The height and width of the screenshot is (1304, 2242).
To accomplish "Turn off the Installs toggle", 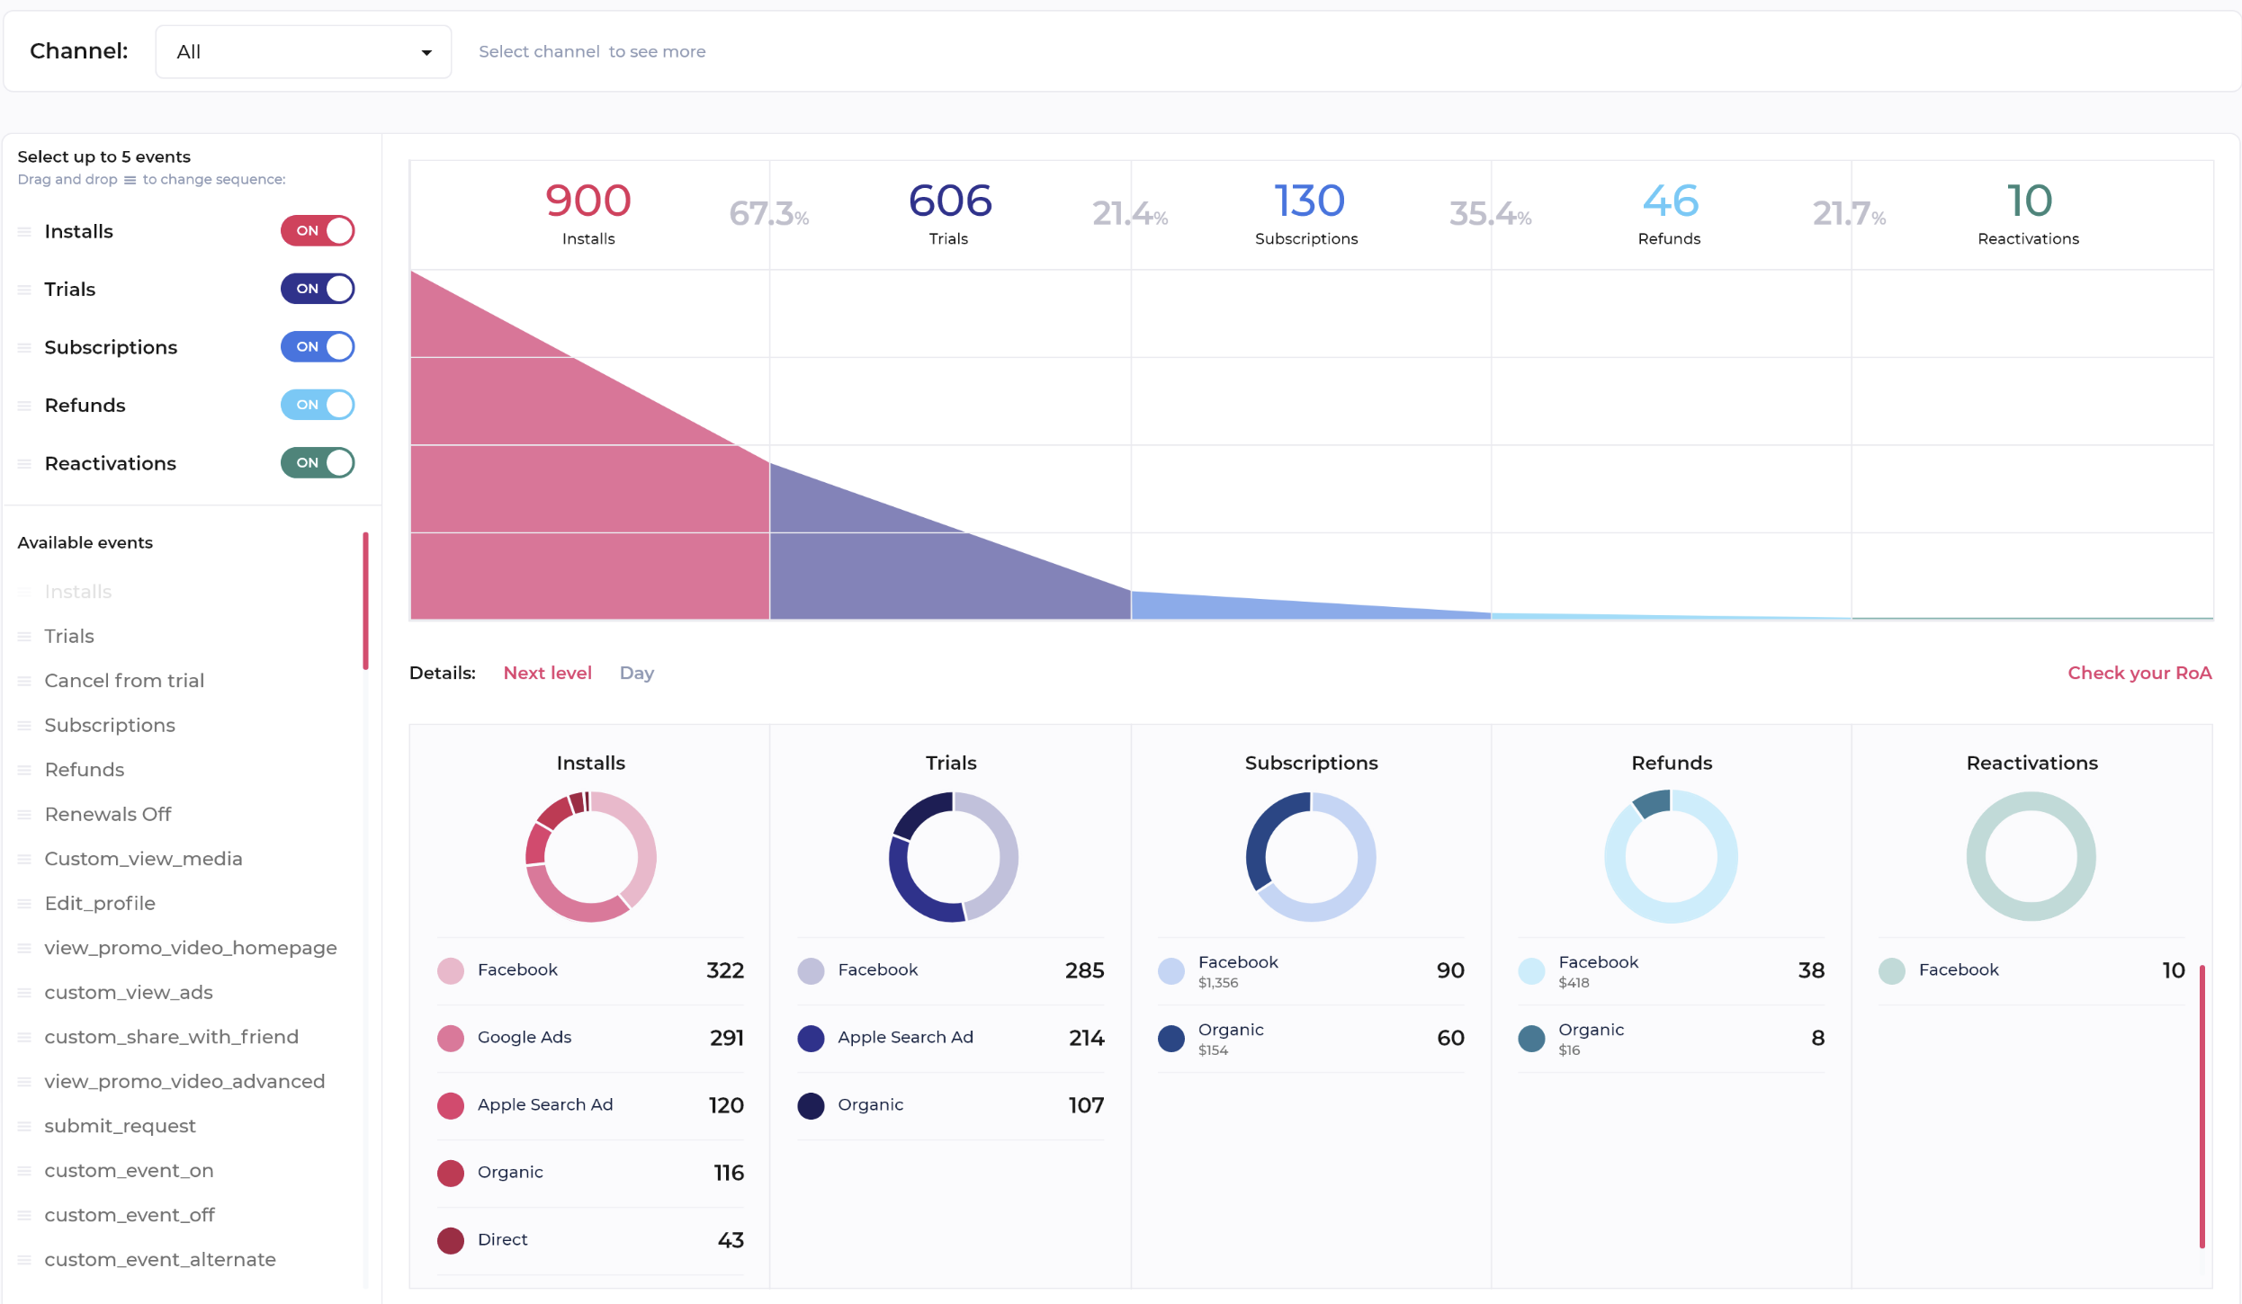I will coord(318,231).
